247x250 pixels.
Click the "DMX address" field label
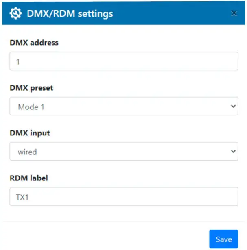point(34,43)
